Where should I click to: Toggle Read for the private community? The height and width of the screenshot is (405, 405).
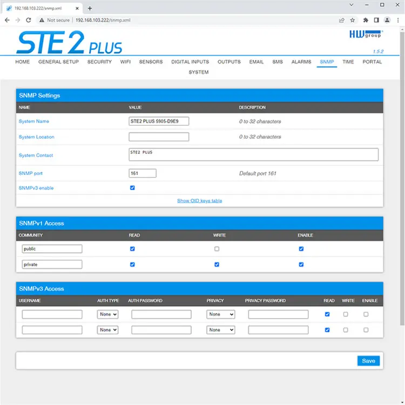132,265
